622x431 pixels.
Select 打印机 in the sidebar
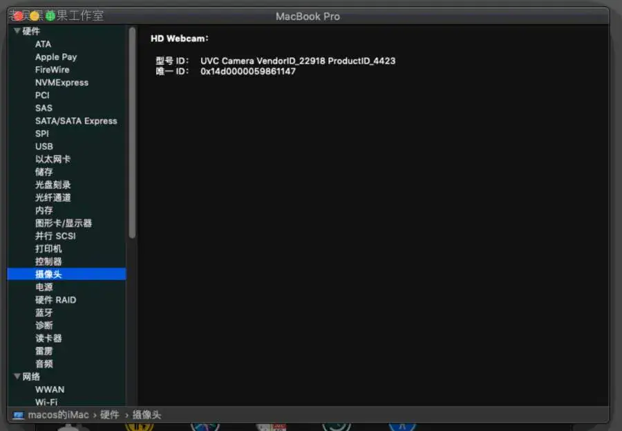pyautogui.click(x=48, y=248)
